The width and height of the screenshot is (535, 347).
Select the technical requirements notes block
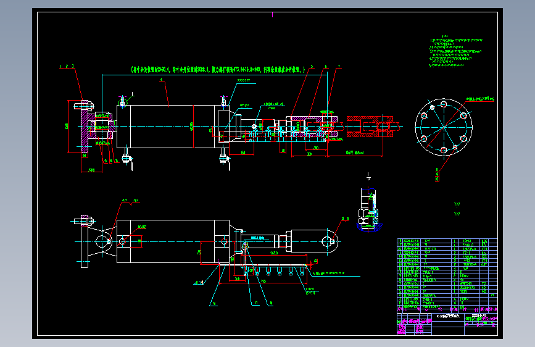(456, 51)
